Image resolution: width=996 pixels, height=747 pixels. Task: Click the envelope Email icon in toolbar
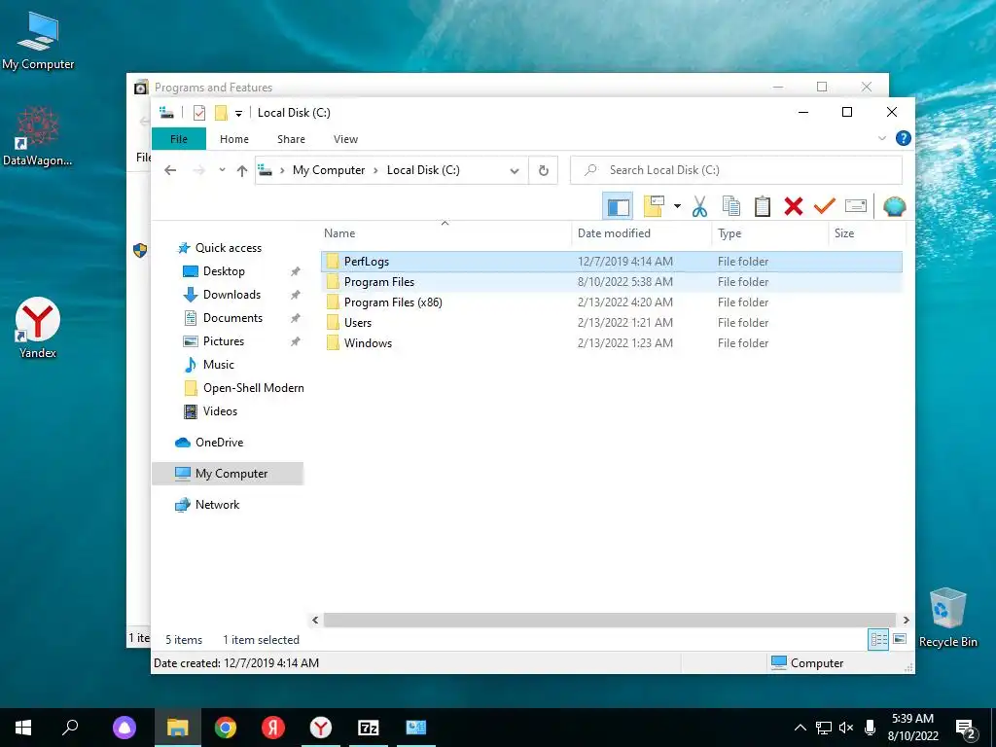click(856, 206)
